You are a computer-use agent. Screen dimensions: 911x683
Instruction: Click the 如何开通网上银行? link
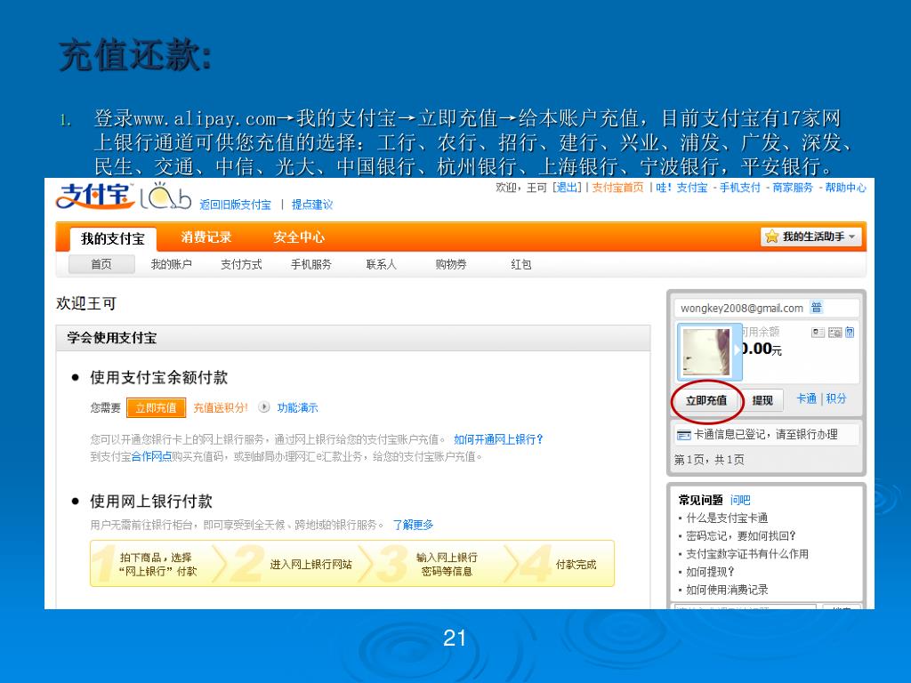tap(498, 439)
